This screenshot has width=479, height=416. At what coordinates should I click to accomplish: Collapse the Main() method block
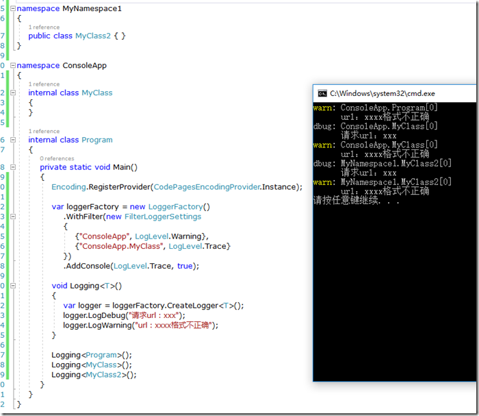13,167
